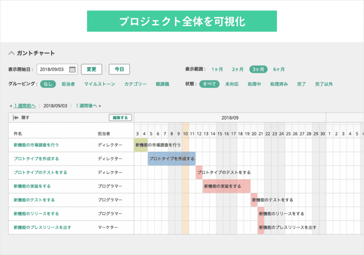364x255 pixels.
Task: Open the calendar date picker icon
Action: tap(73, 69)
